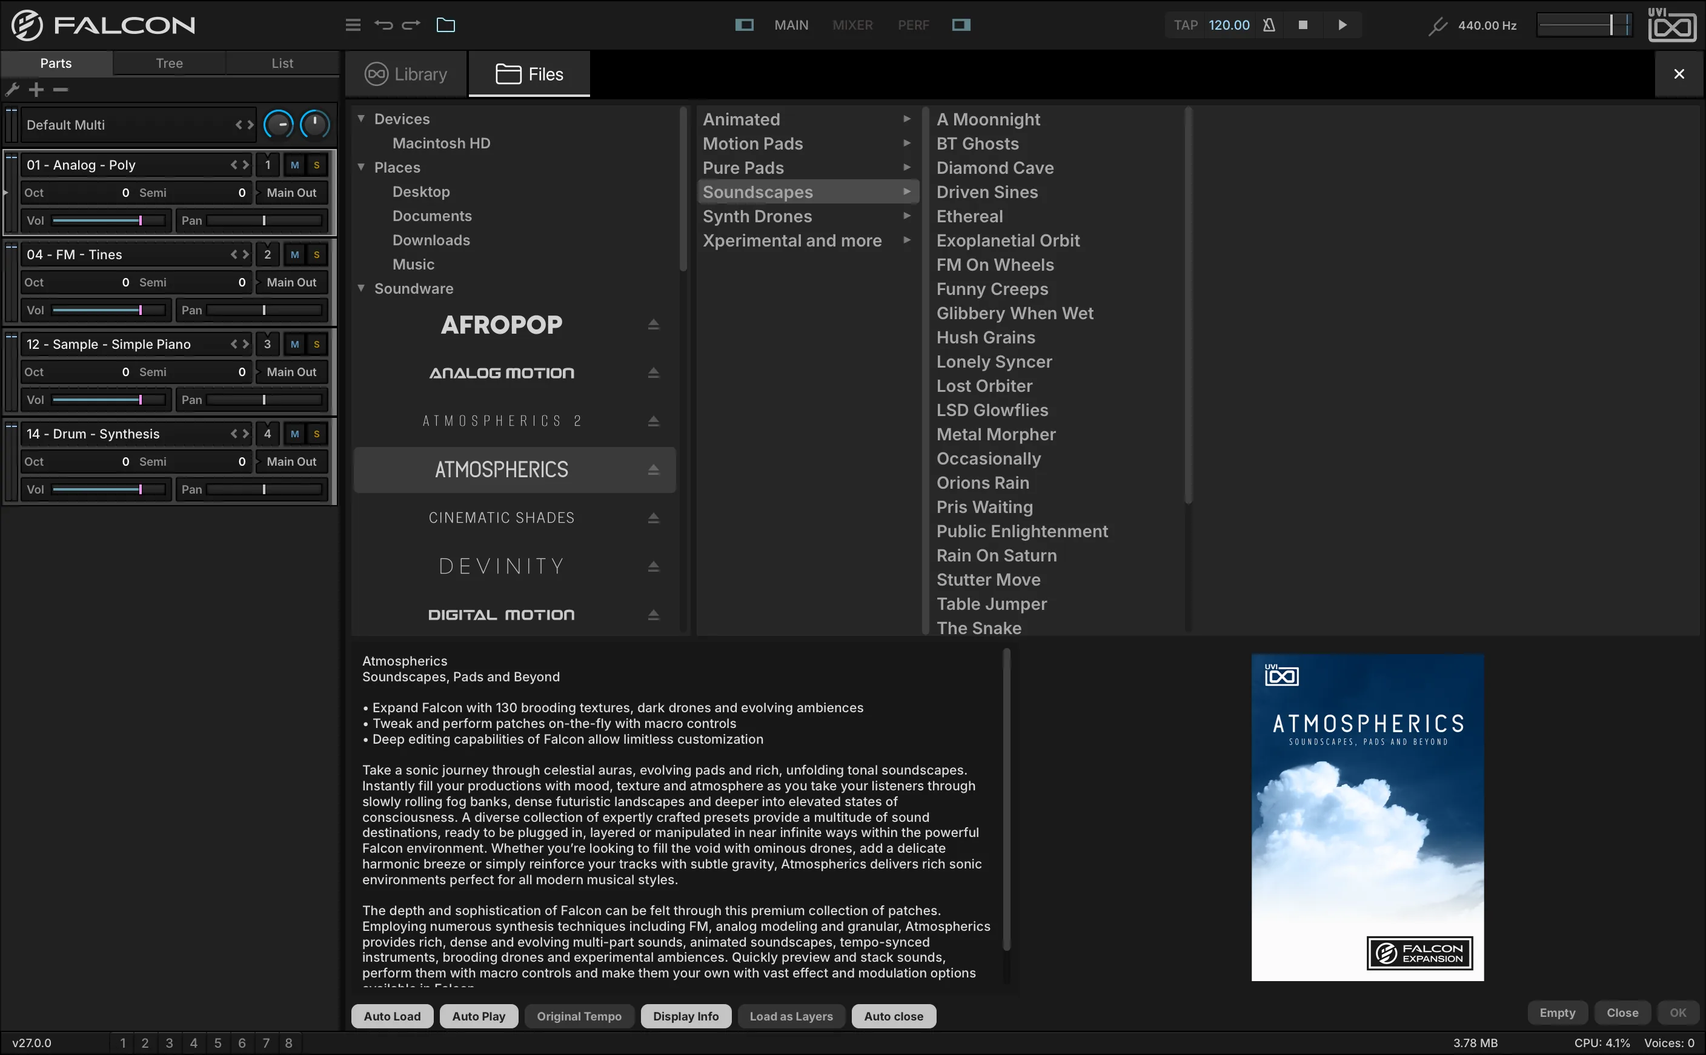Image resolution: width=1706 pixels, height=1055 pixels.
Task: Mute the 04 - FM - Tines part
Action: tap(294, 255)
